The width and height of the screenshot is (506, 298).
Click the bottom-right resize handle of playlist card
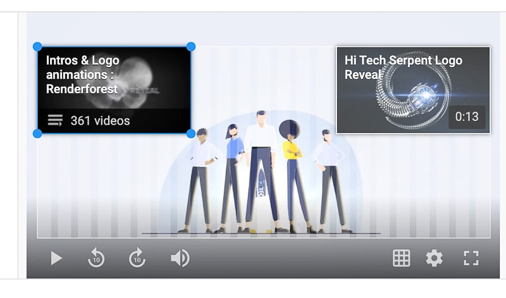coord(191,133)
